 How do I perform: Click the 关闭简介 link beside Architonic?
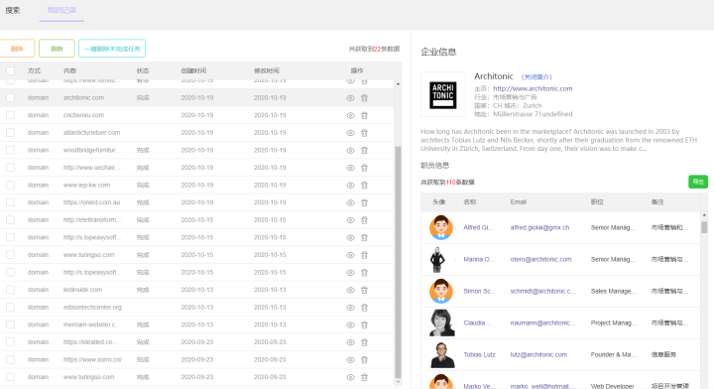click(x=536, y=77)
